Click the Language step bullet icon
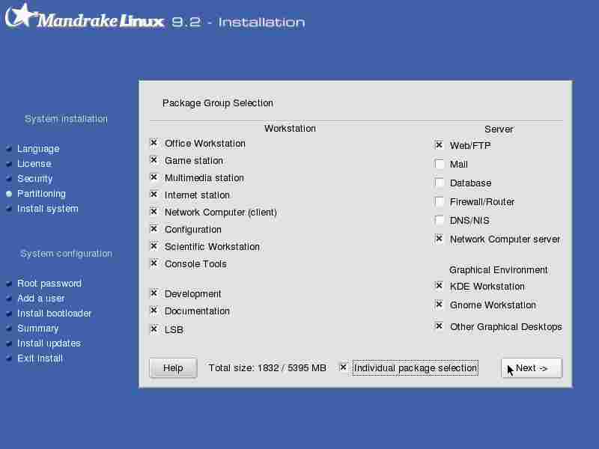 click(x=9, y=149)
